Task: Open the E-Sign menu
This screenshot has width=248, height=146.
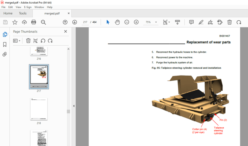Action: [x=28, y=7]
